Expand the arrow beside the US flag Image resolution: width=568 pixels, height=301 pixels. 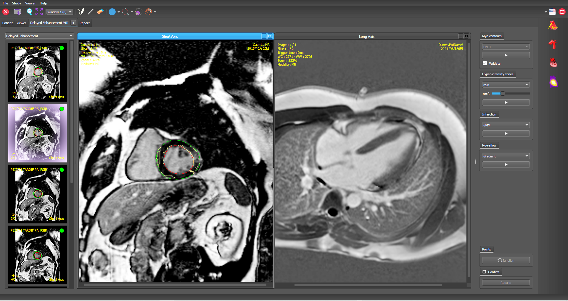point(546,12)
